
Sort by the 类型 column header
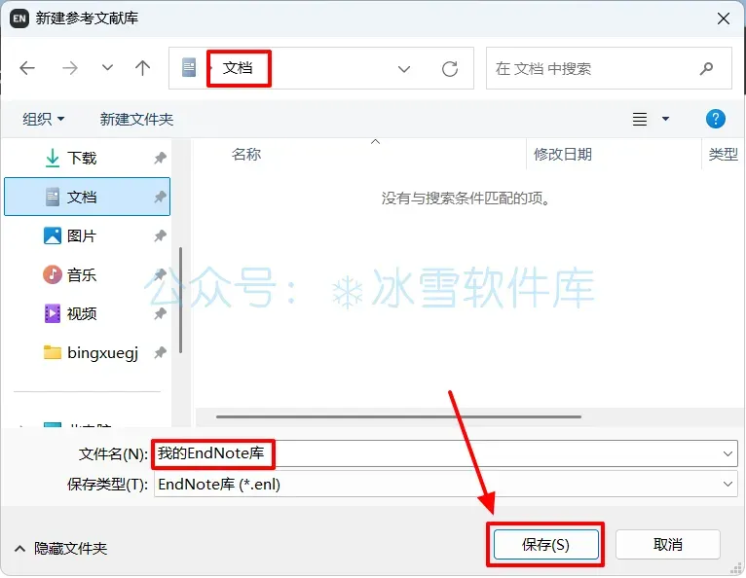tap(724, 154)
